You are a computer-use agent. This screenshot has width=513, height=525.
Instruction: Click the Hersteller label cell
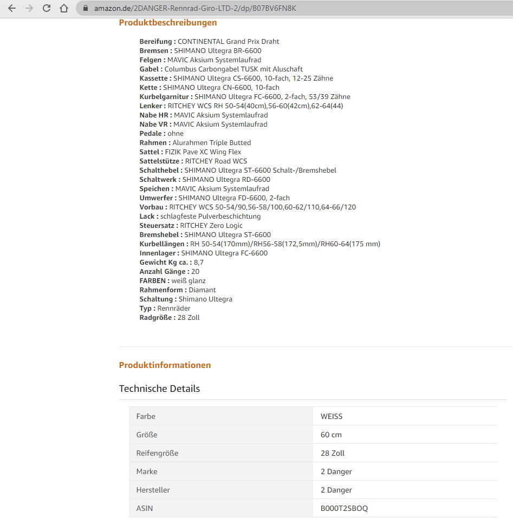click(221, 490)
